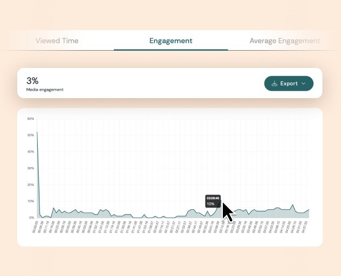Click the tall peak near chart's right end

pos(292,205)
